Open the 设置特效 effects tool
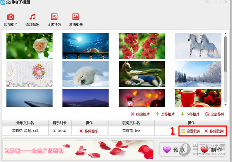 click(54, 17)
